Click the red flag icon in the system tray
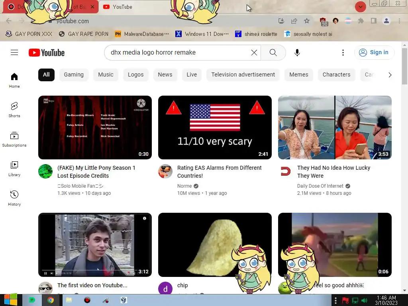 click(x=345, y=300)
